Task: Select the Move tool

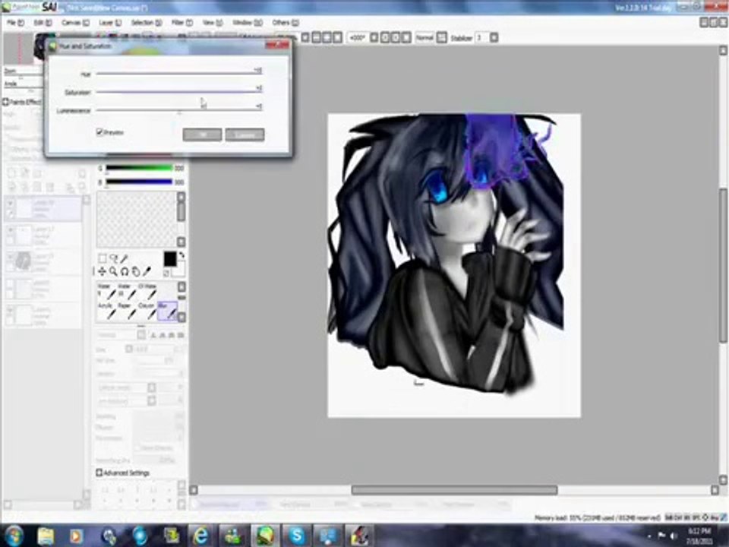Action: (x=103, y=270)
